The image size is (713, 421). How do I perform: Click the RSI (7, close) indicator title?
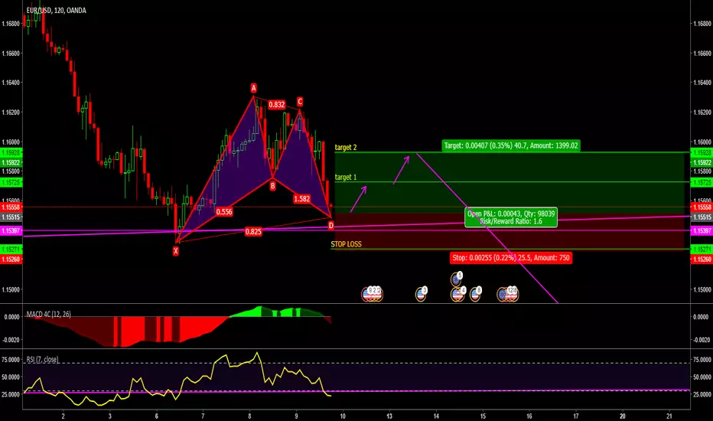pos(42,360)
